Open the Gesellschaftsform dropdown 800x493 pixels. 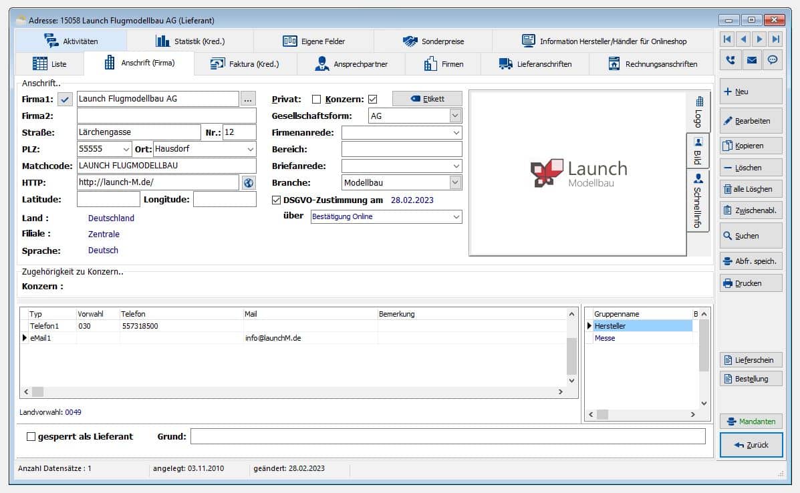click(454, 116)
